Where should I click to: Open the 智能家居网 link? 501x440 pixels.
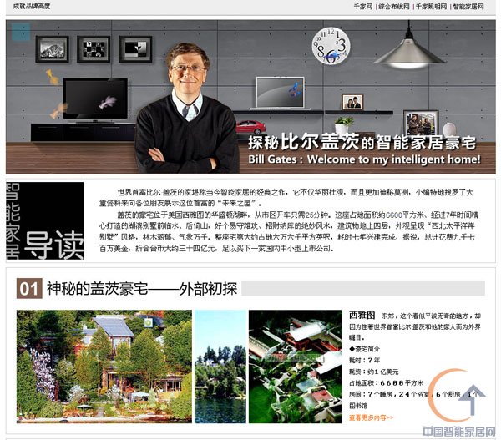[x=468, y=7]
